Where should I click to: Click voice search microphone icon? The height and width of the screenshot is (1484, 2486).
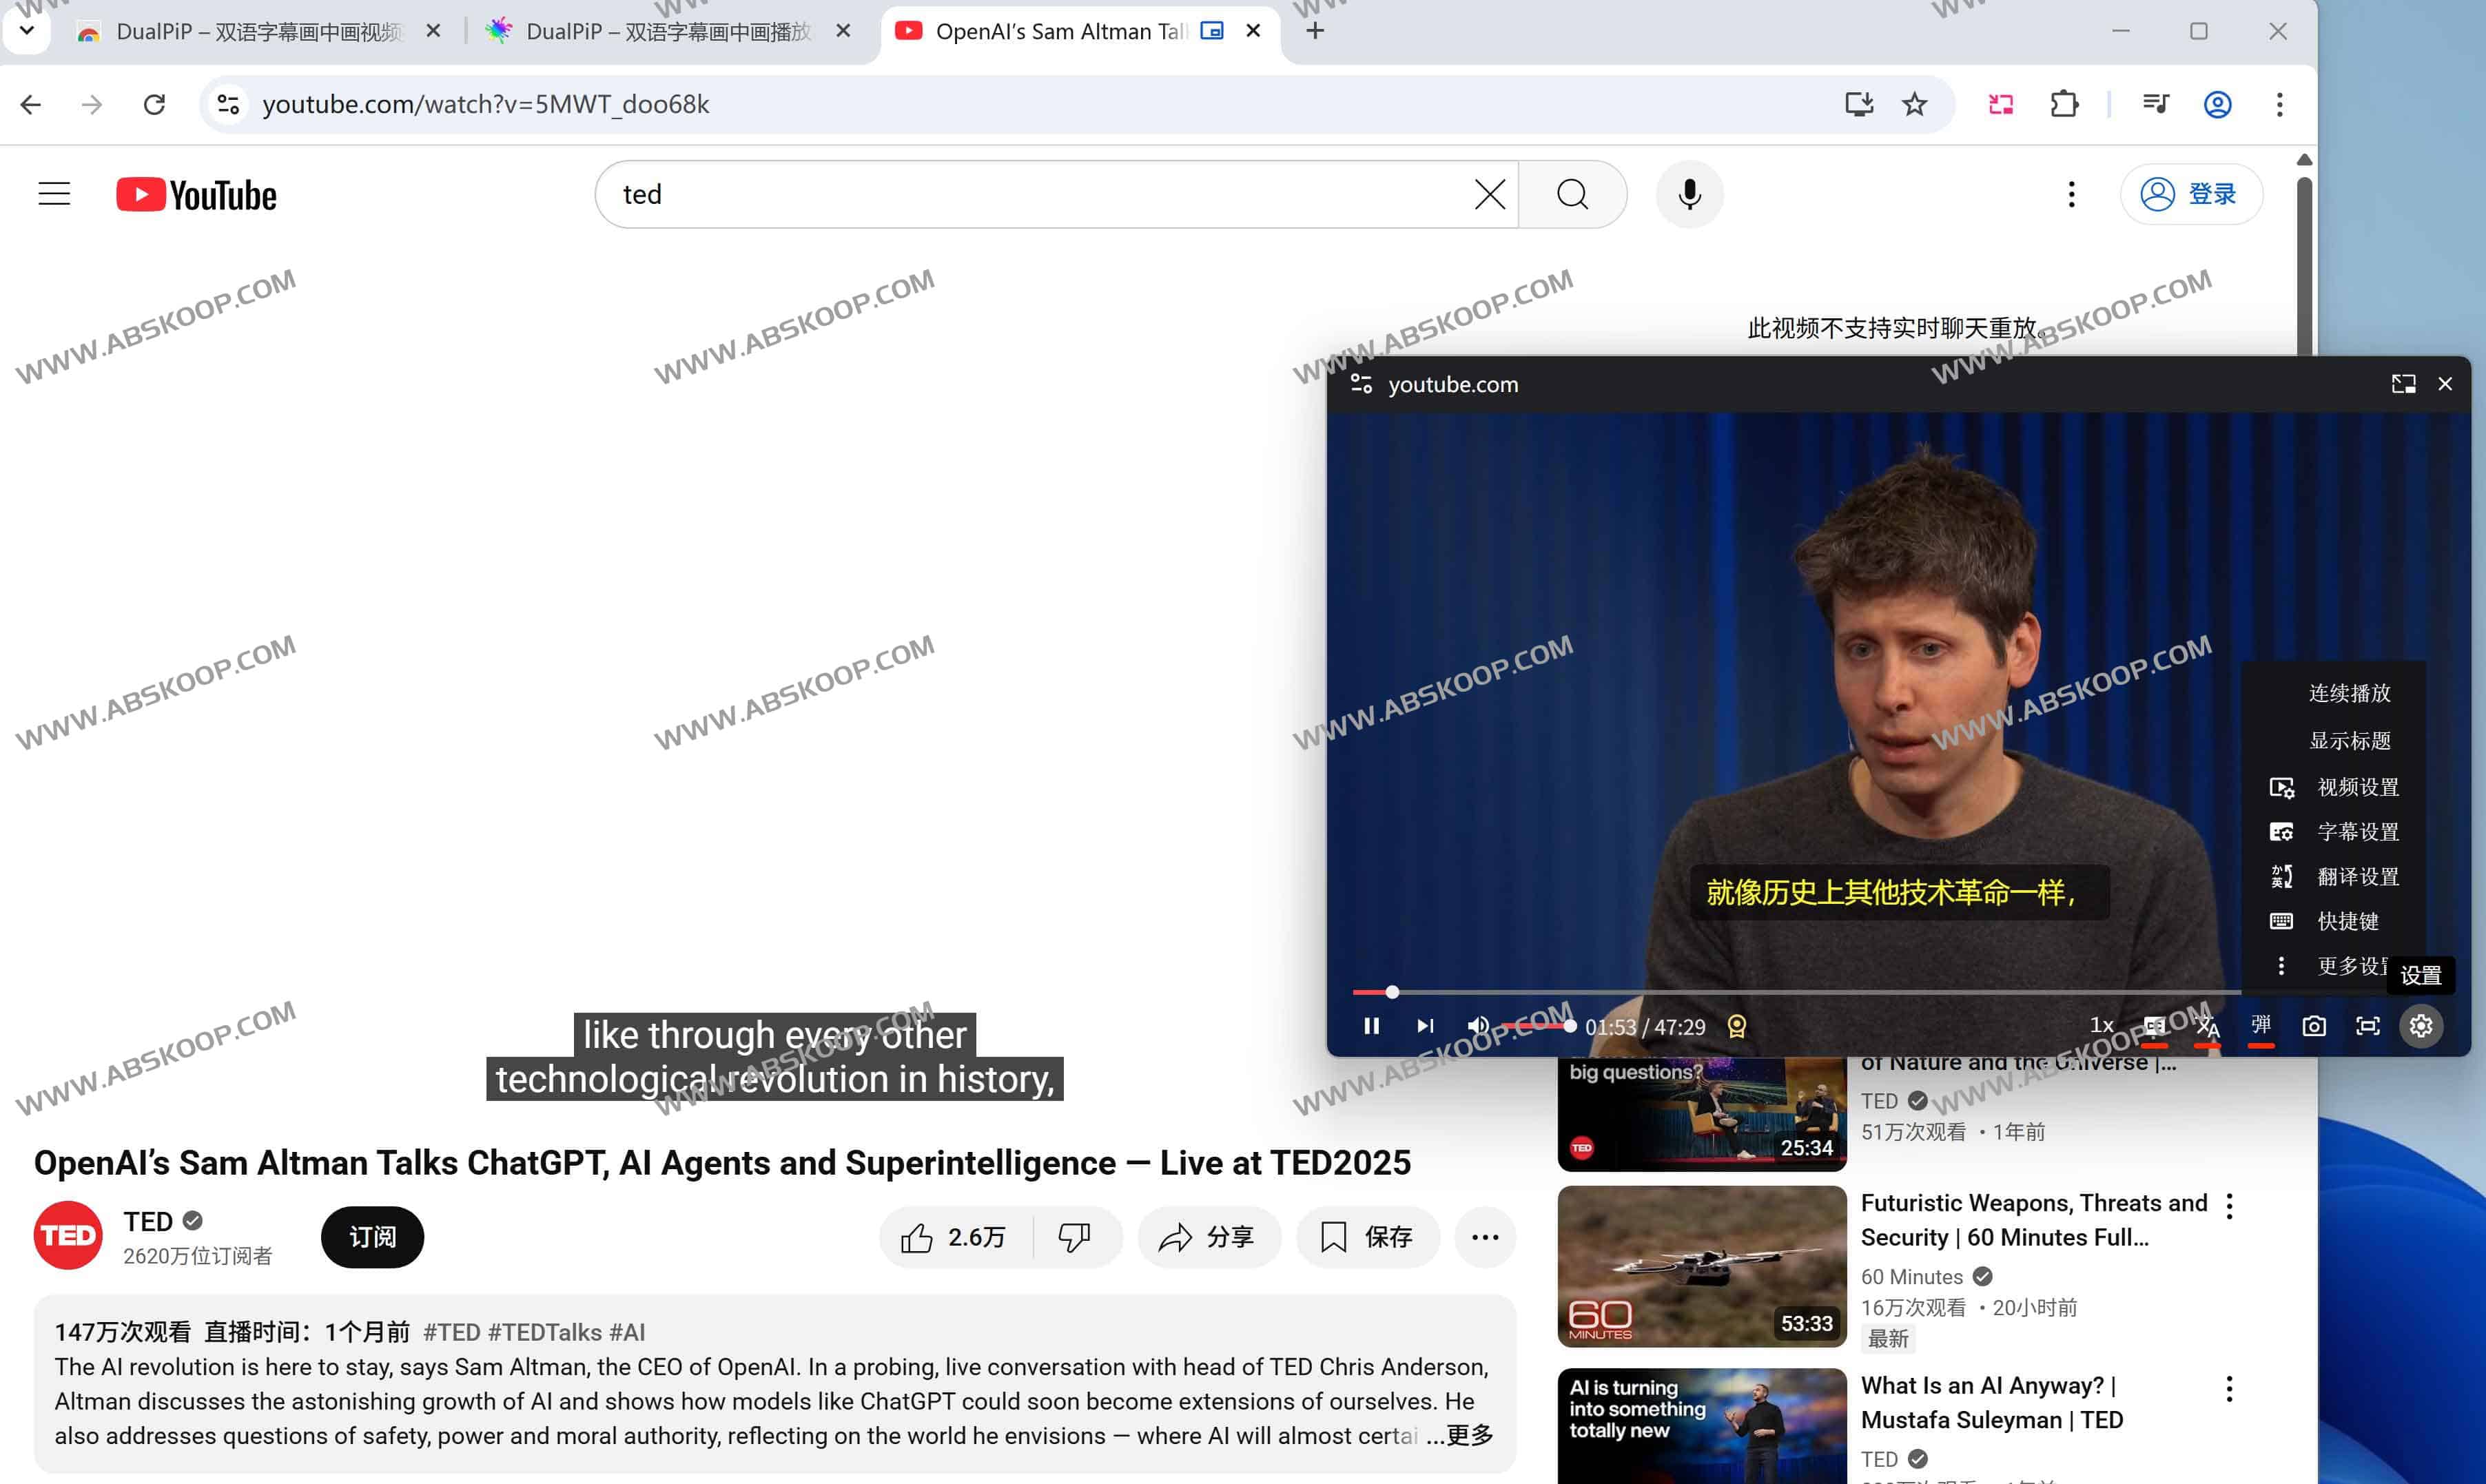1689,194
